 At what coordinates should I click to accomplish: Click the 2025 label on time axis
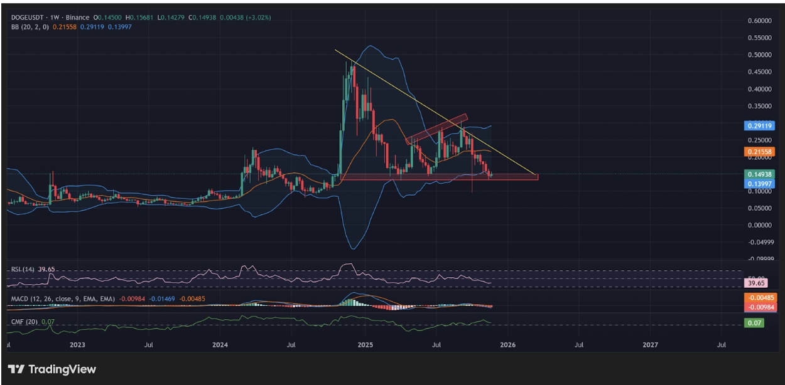click(365, 344)
